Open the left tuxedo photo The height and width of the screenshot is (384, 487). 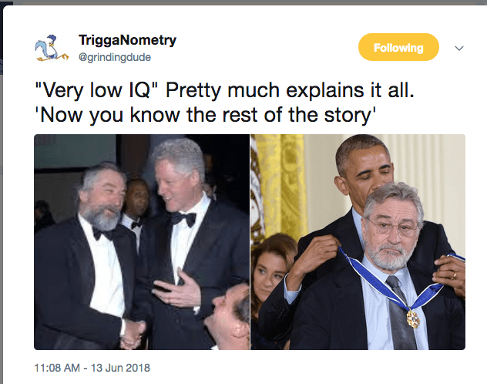[x=141, y=242]
